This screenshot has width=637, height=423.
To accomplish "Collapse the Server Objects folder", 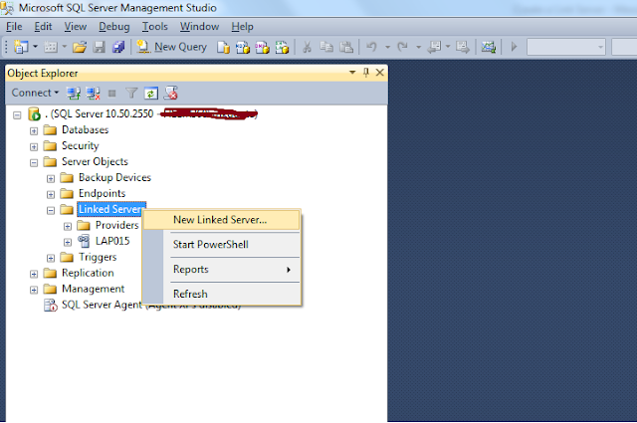I will coord(34,163).
